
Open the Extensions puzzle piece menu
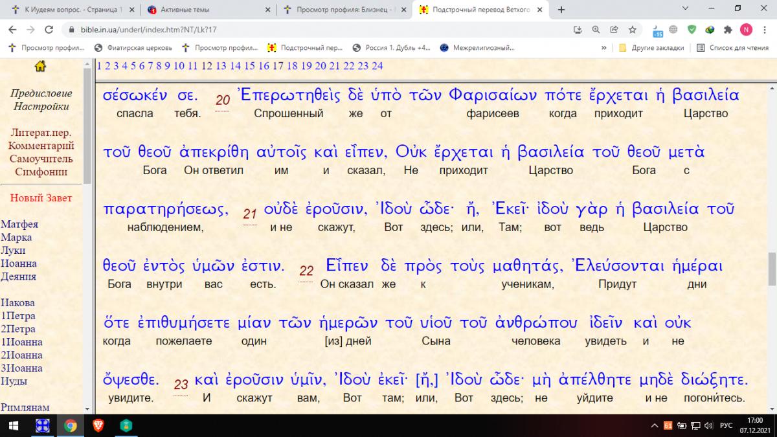point(728,30)
